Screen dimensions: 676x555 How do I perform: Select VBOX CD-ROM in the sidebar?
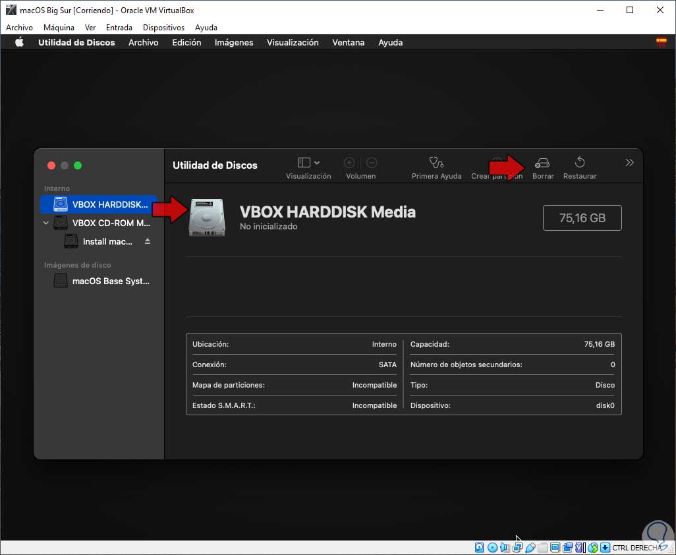point(101,223)
